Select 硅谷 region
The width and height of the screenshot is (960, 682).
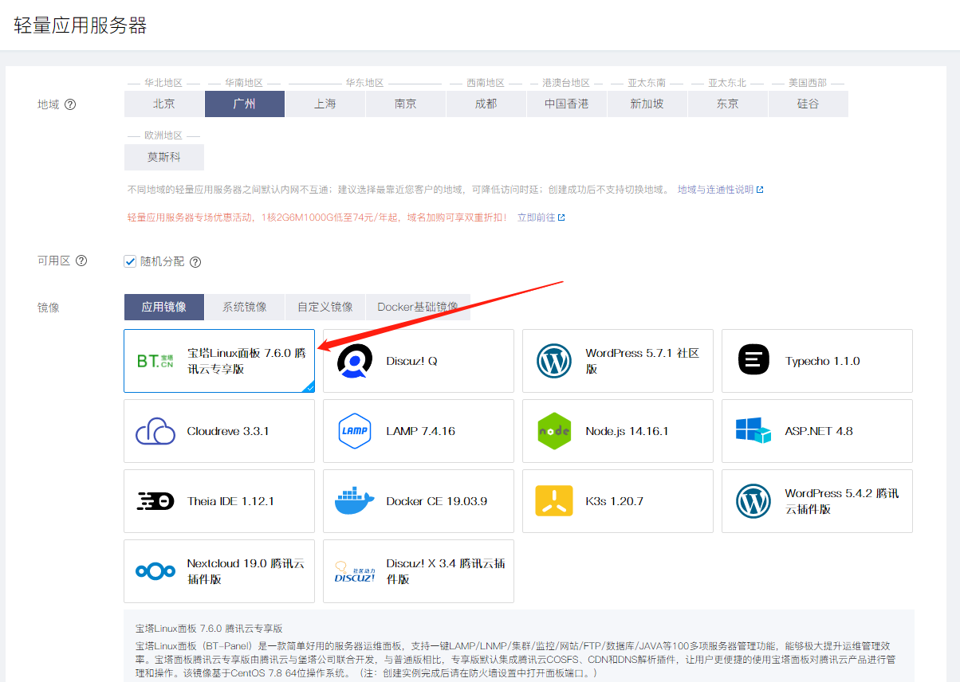(x=809, y=104)
